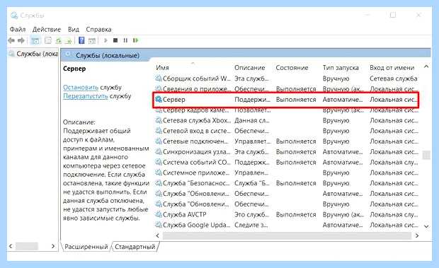
Task: Open Help with the blue question-mark icon
Action: click(x=81, y=40)
